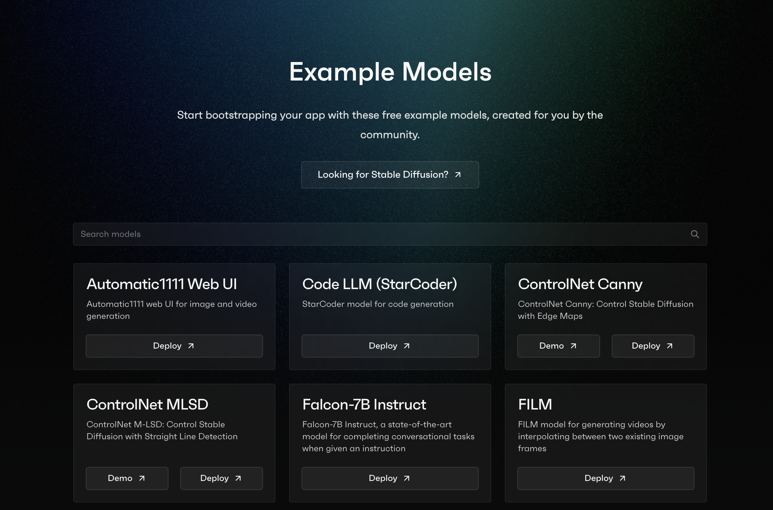Deploy the ControlNet Canny model
This screenshot has height=510, width=773.
pyautogui.click(x=653, y=346)
